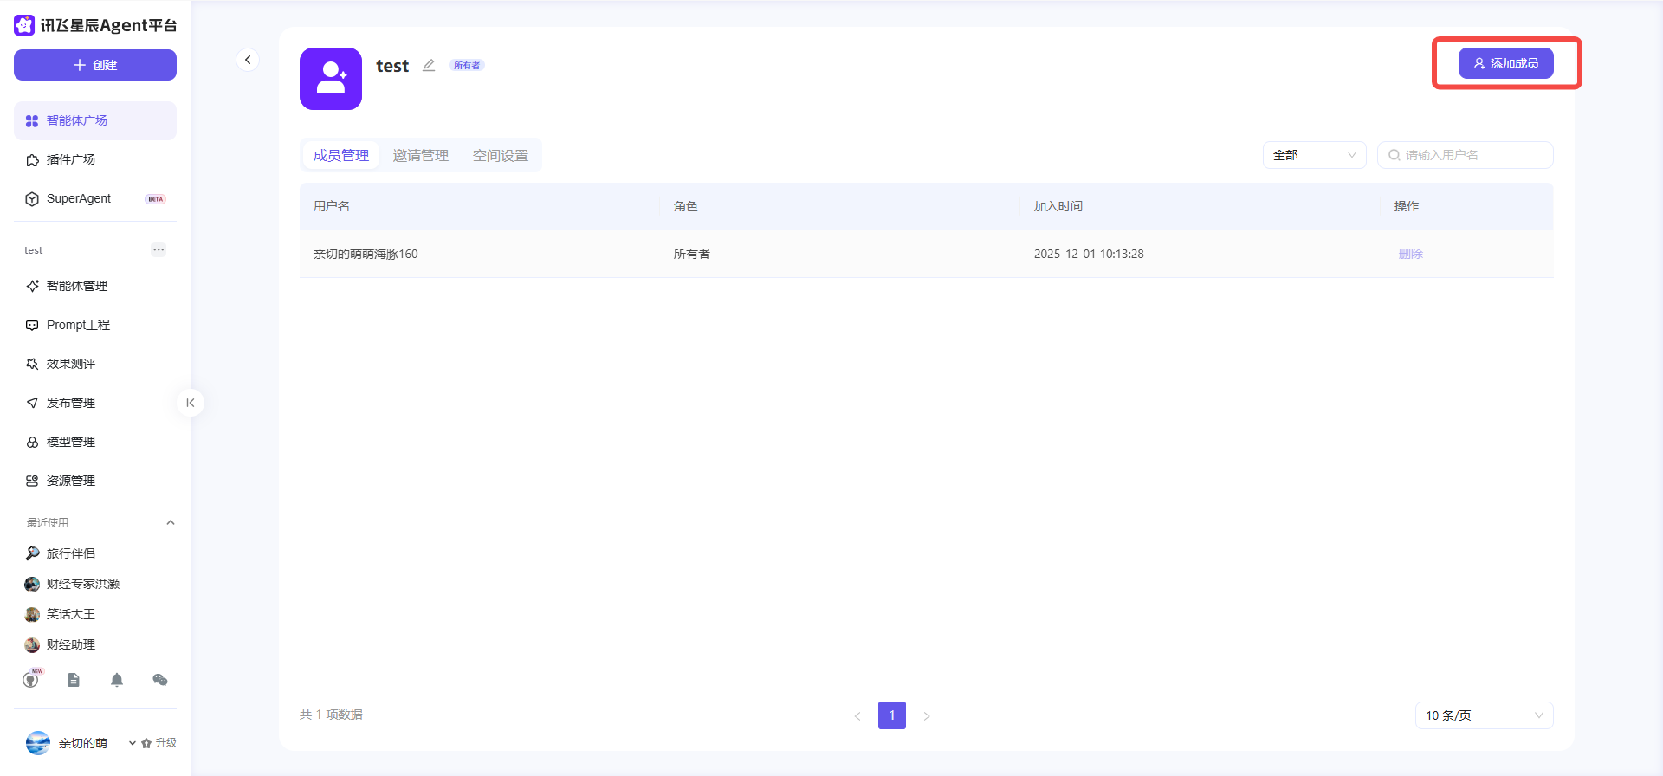
Task: Click the pencil icon to rename test
Action: pos(429,66)
